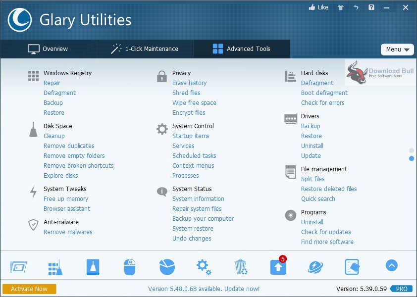417x297 pixels.
Task: Open Wipe free space
Action: click(194, 103)
